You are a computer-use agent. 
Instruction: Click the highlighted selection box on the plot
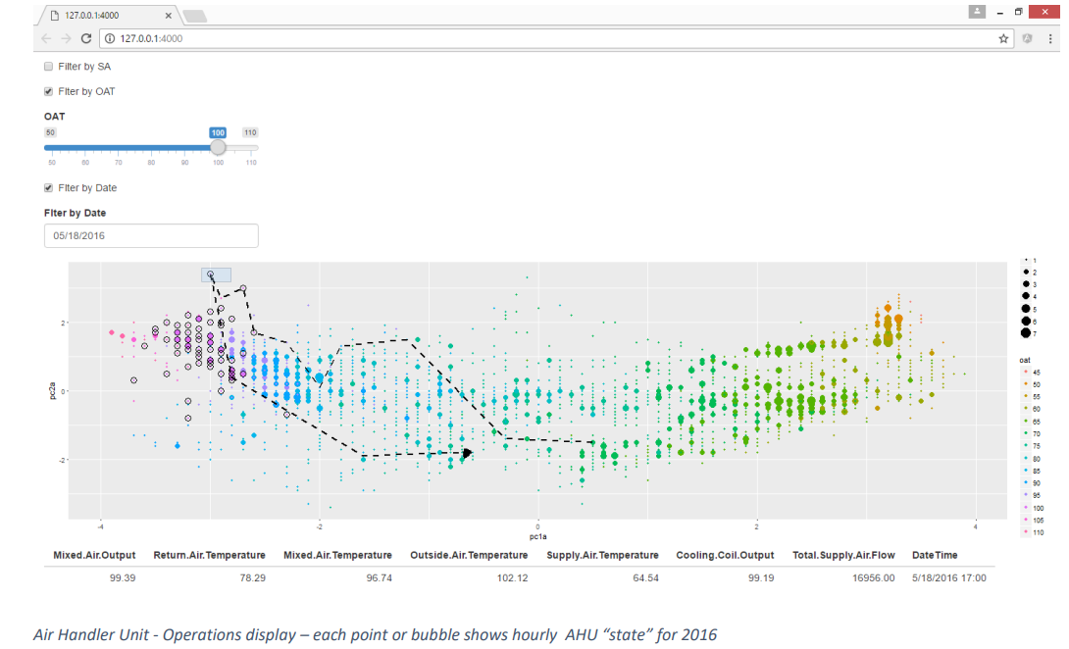coord(216,275)
